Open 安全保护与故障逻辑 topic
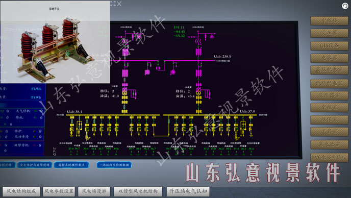This screenshot has height=198, width=351. click(35, 165)
